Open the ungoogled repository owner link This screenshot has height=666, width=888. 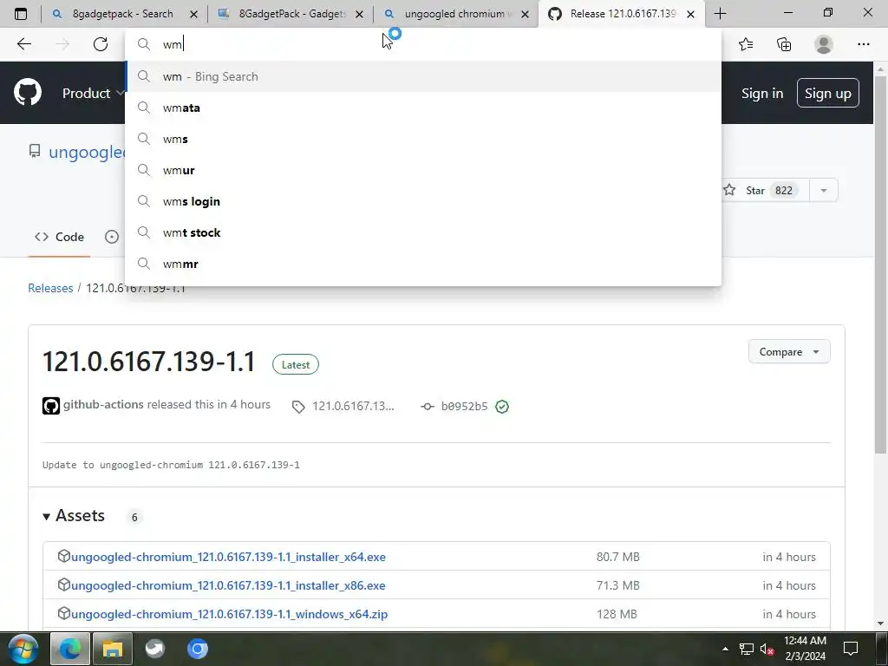(86, 152)
